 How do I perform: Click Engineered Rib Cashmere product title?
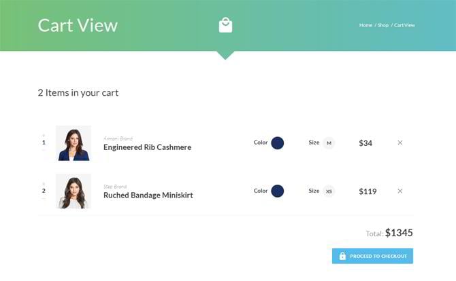point(147,147)
